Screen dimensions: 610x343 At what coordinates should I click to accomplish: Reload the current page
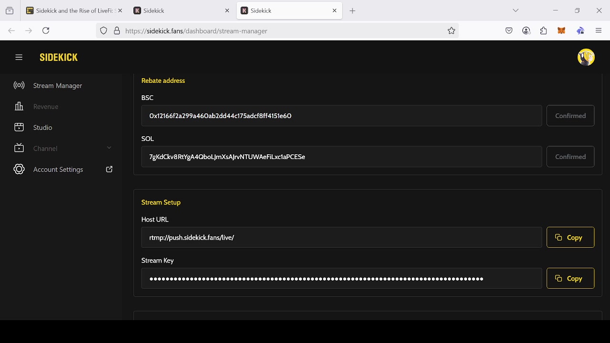coord(46,30)
